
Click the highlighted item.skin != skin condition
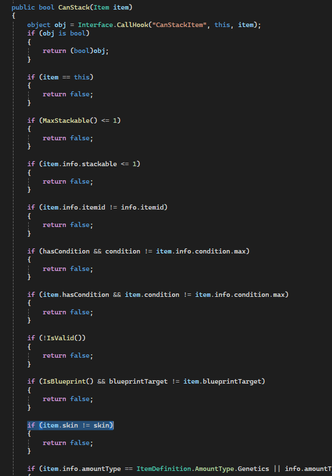(x=70, y=425)
